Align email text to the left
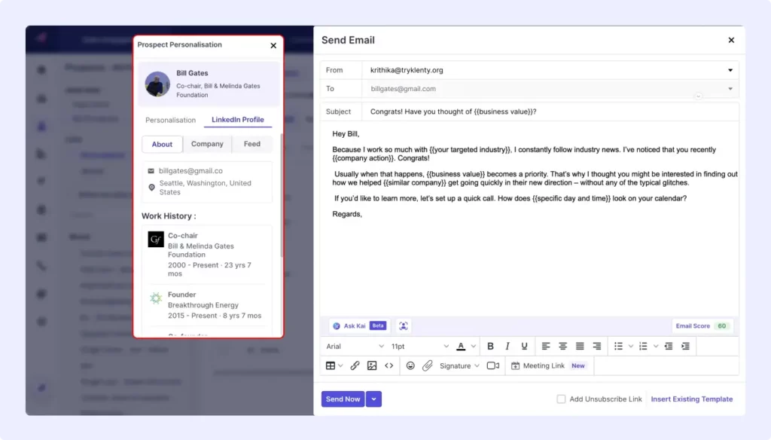 point(546,346)
